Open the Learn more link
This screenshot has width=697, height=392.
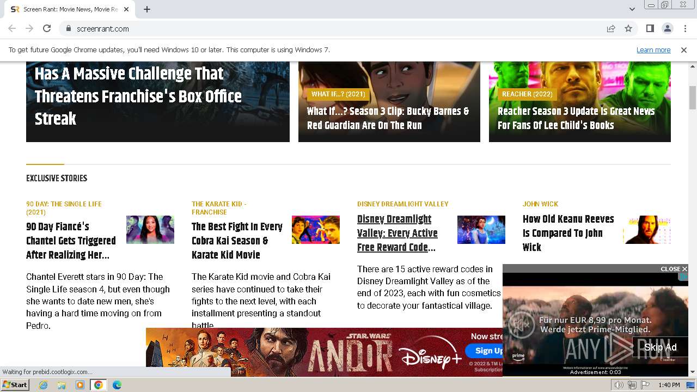coord(653,50)
